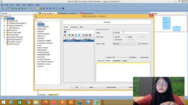The height and width of the screenshot is (105, 188).
Task: Open Internet Explorer from the taskbar
Action: (11, 102)
